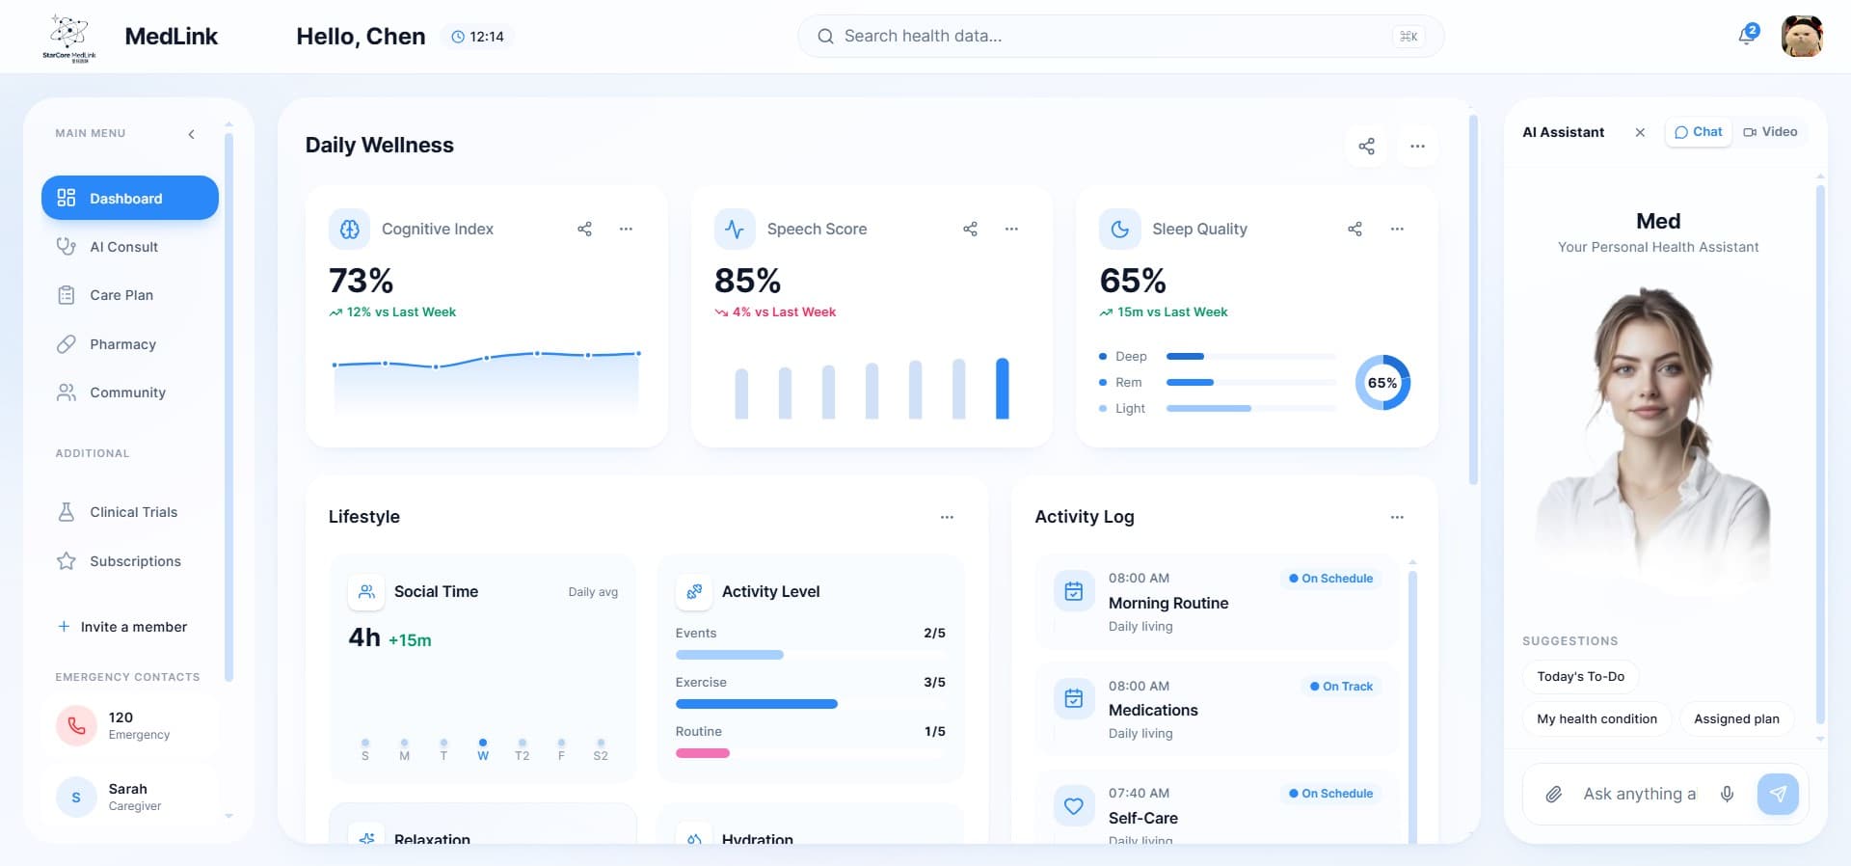The width and height of the screenshot is (1851, 866).
Task: Click the Rem sleep progress bar
Action: (x=1251, y=383)
